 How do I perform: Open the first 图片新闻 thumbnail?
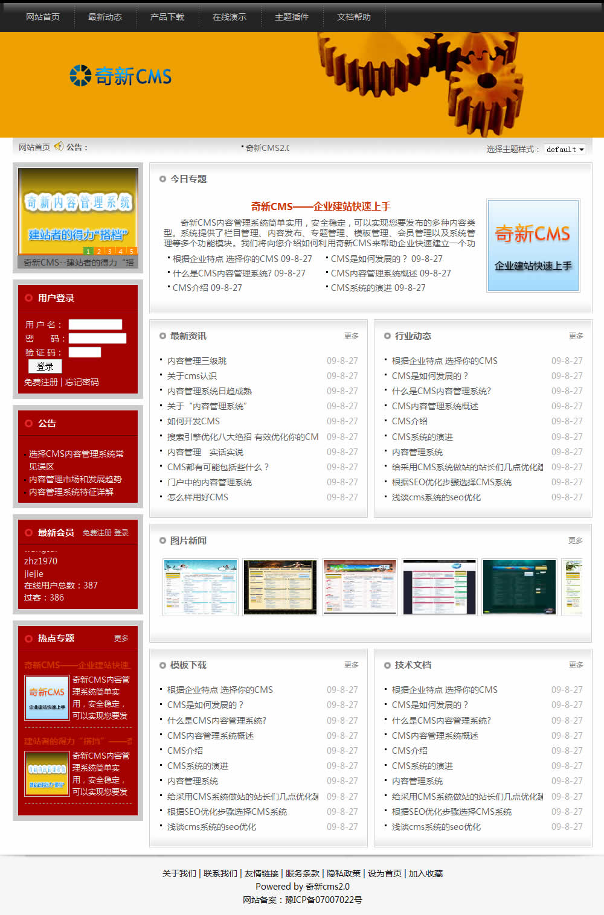point(200,586)
